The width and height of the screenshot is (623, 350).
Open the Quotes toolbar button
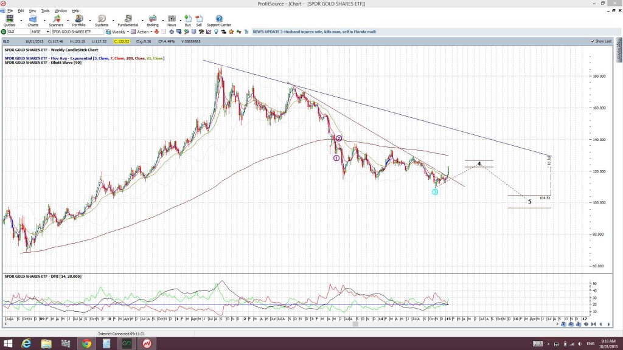point(9,21)
